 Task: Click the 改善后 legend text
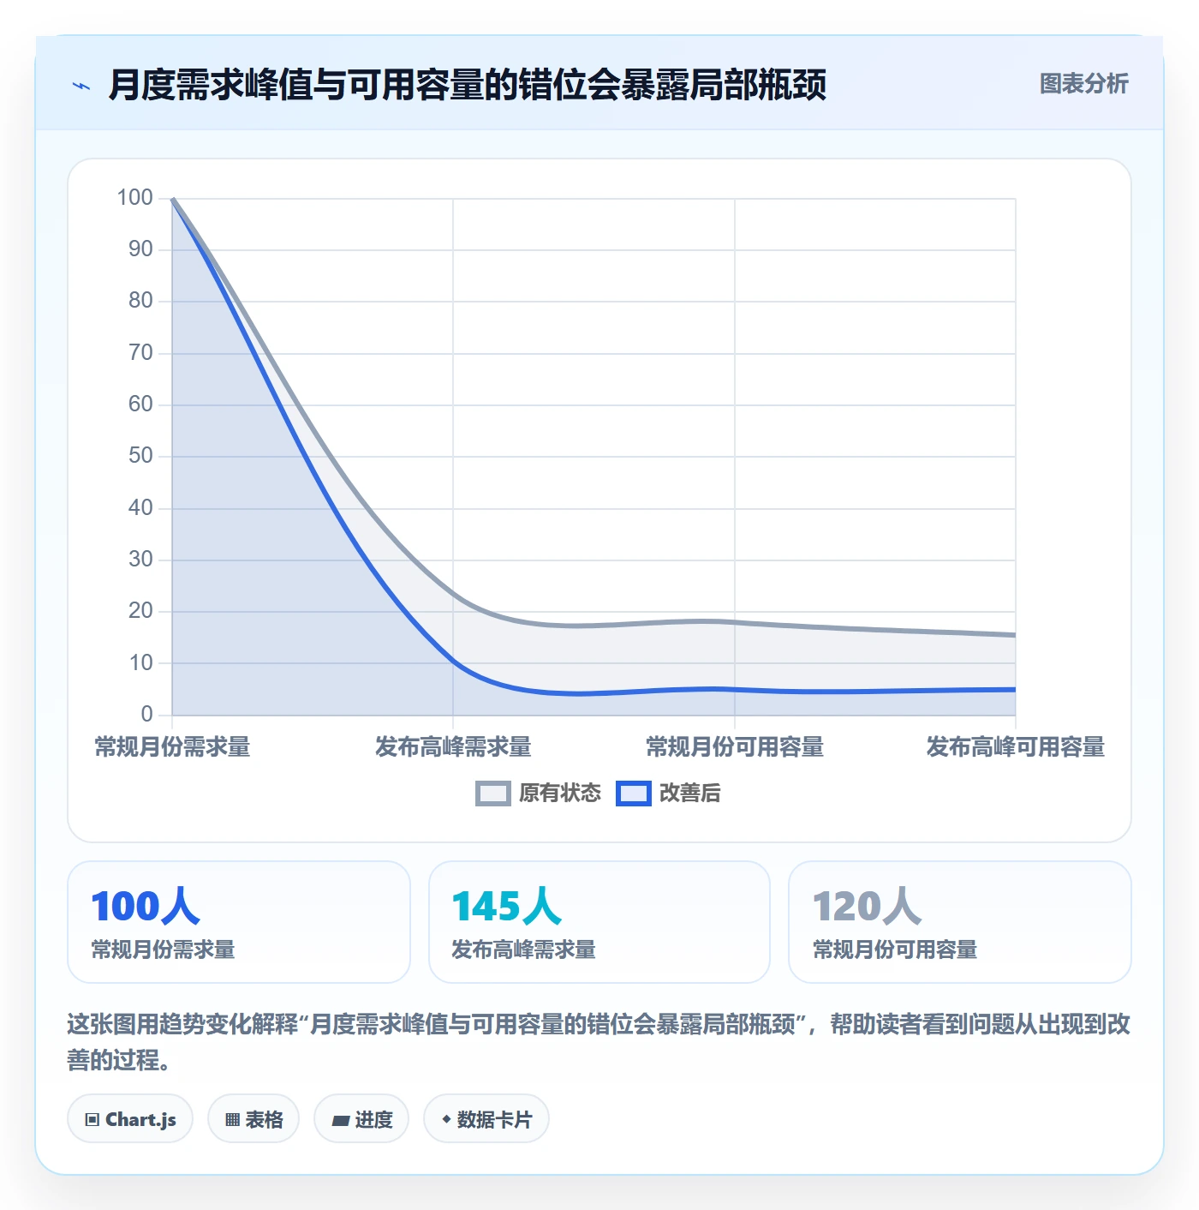[690, 794]
